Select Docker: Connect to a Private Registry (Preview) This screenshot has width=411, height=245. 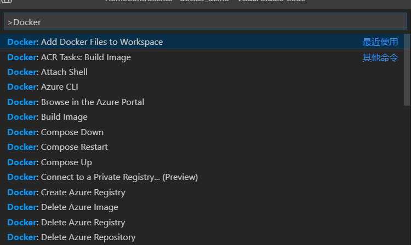point(202,177)
